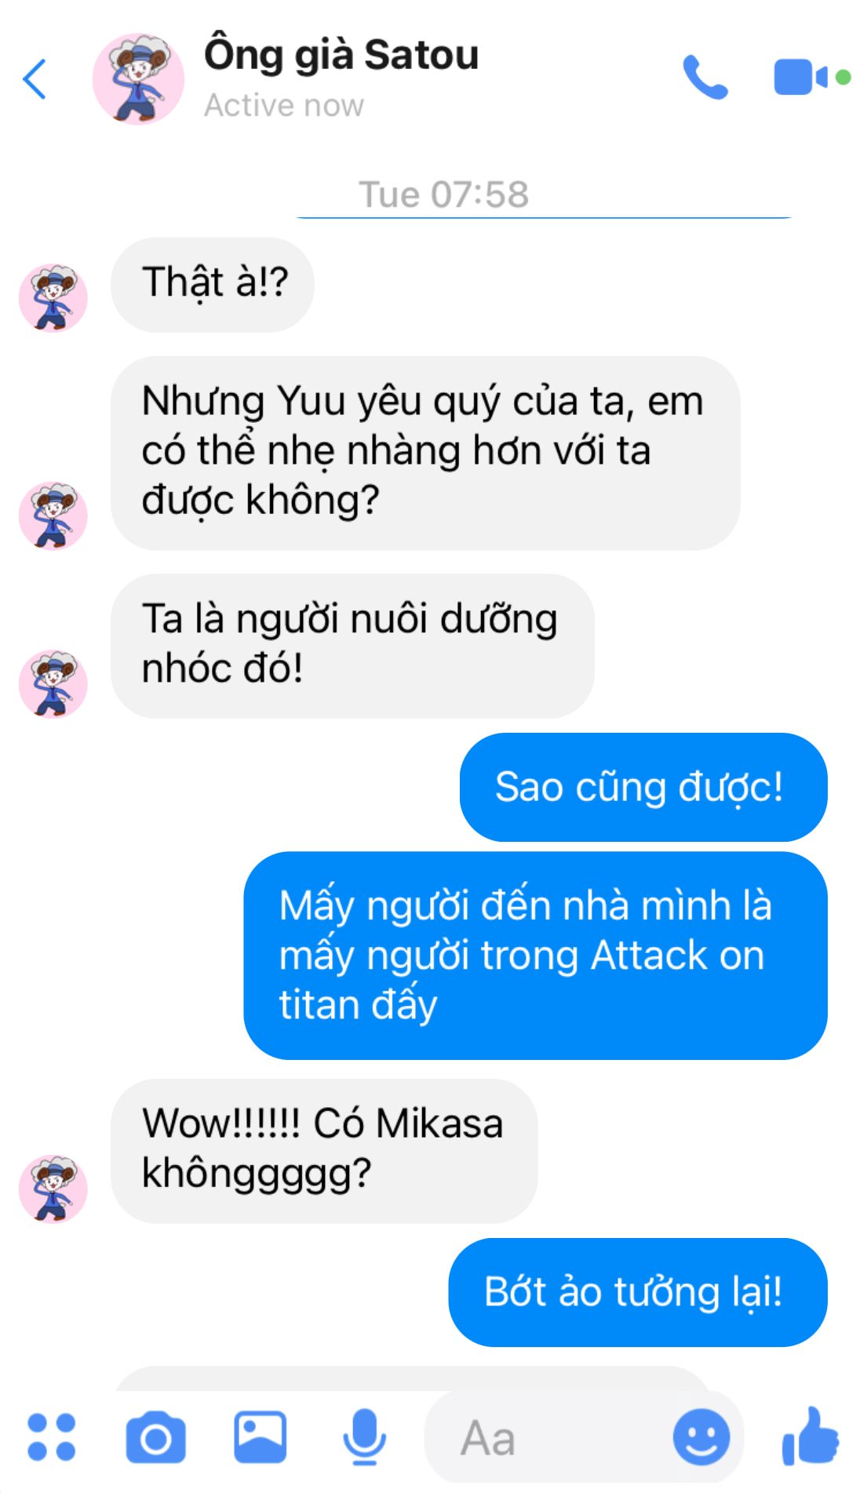
Task: Open more actions four-dot grid icon
Action: point(52,1437)
